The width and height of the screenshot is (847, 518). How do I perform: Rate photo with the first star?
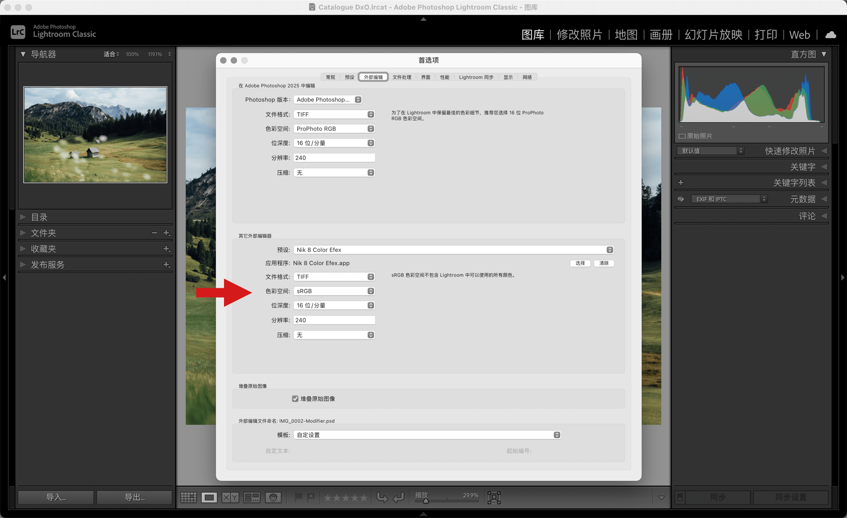coord(328,498)
